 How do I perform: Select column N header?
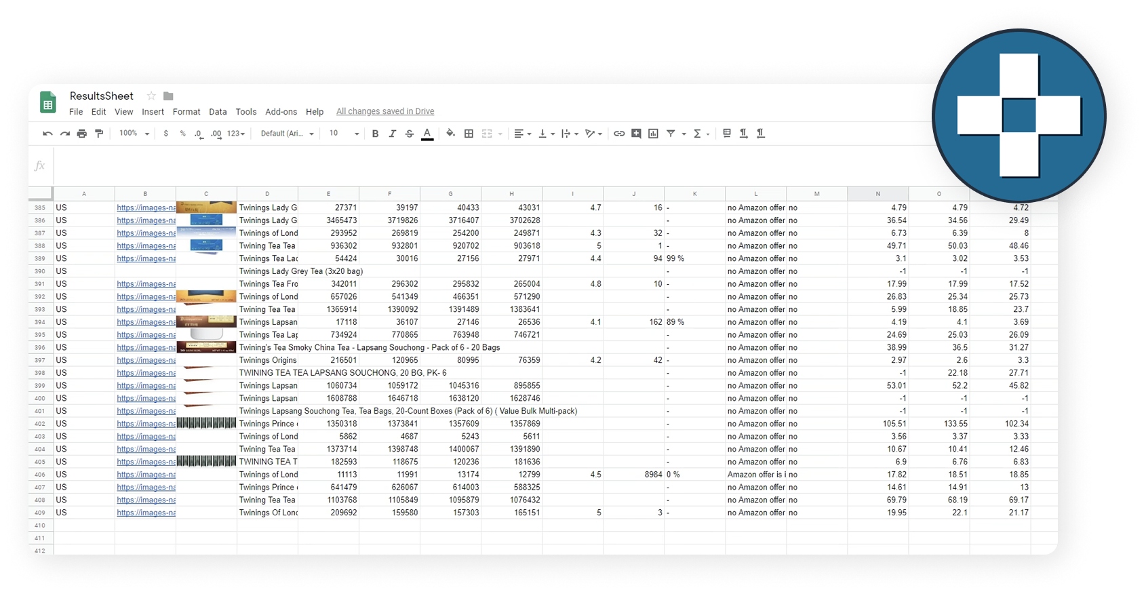tap(878, 194)
